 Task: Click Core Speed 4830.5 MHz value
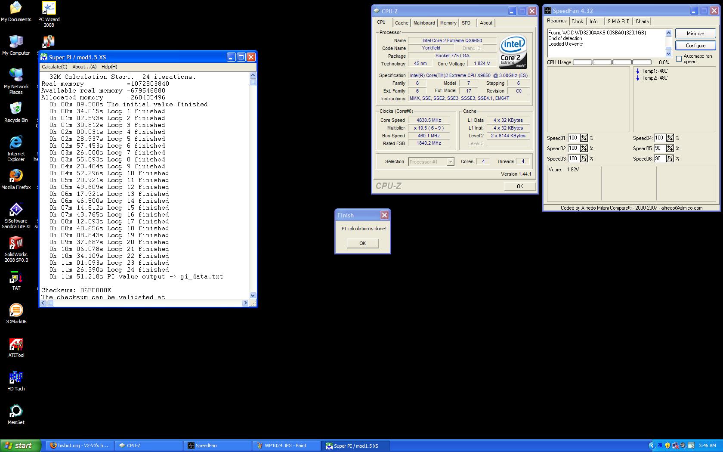(429, 120)
